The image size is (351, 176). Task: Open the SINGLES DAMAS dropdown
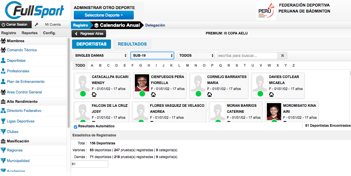point(100,56)
